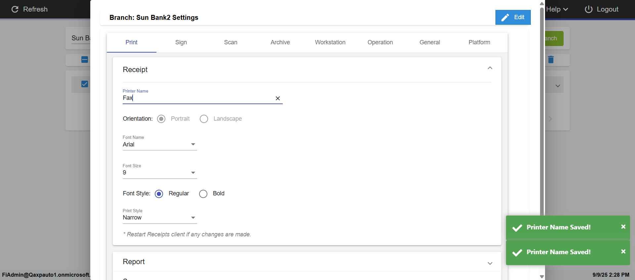
Task: Click into the Printer Name text field
Action: click(x=198, y=98)
